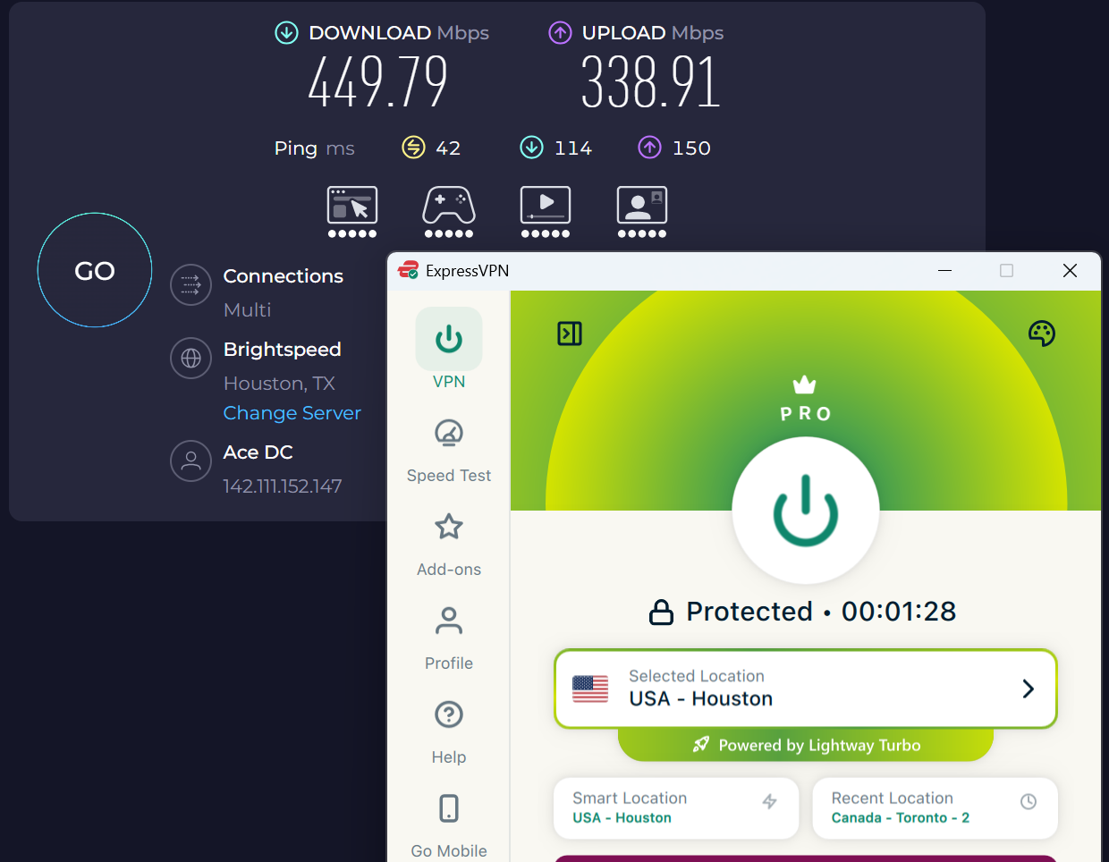Click the download arrow icon beside DOWNLOAD Mbps
The image size is (1109, 862).
(x=286, y=33)
